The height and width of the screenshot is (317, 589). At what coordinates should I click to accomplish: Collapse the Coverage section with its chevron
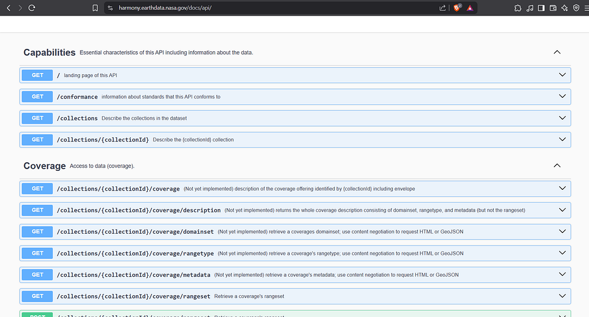(x=557, y=166)
